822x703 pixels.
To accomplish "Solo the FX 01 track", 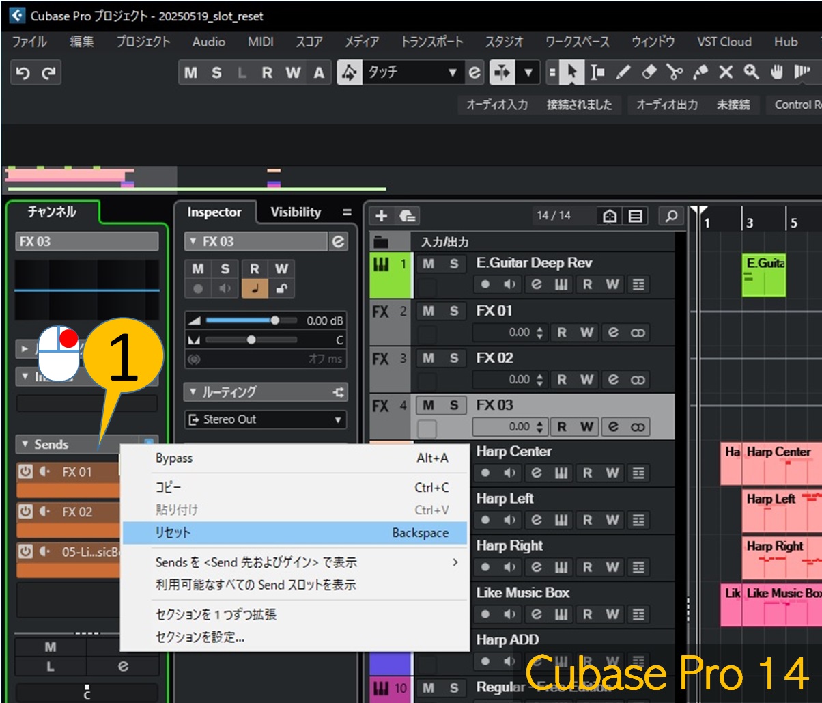I will point(453,312).
